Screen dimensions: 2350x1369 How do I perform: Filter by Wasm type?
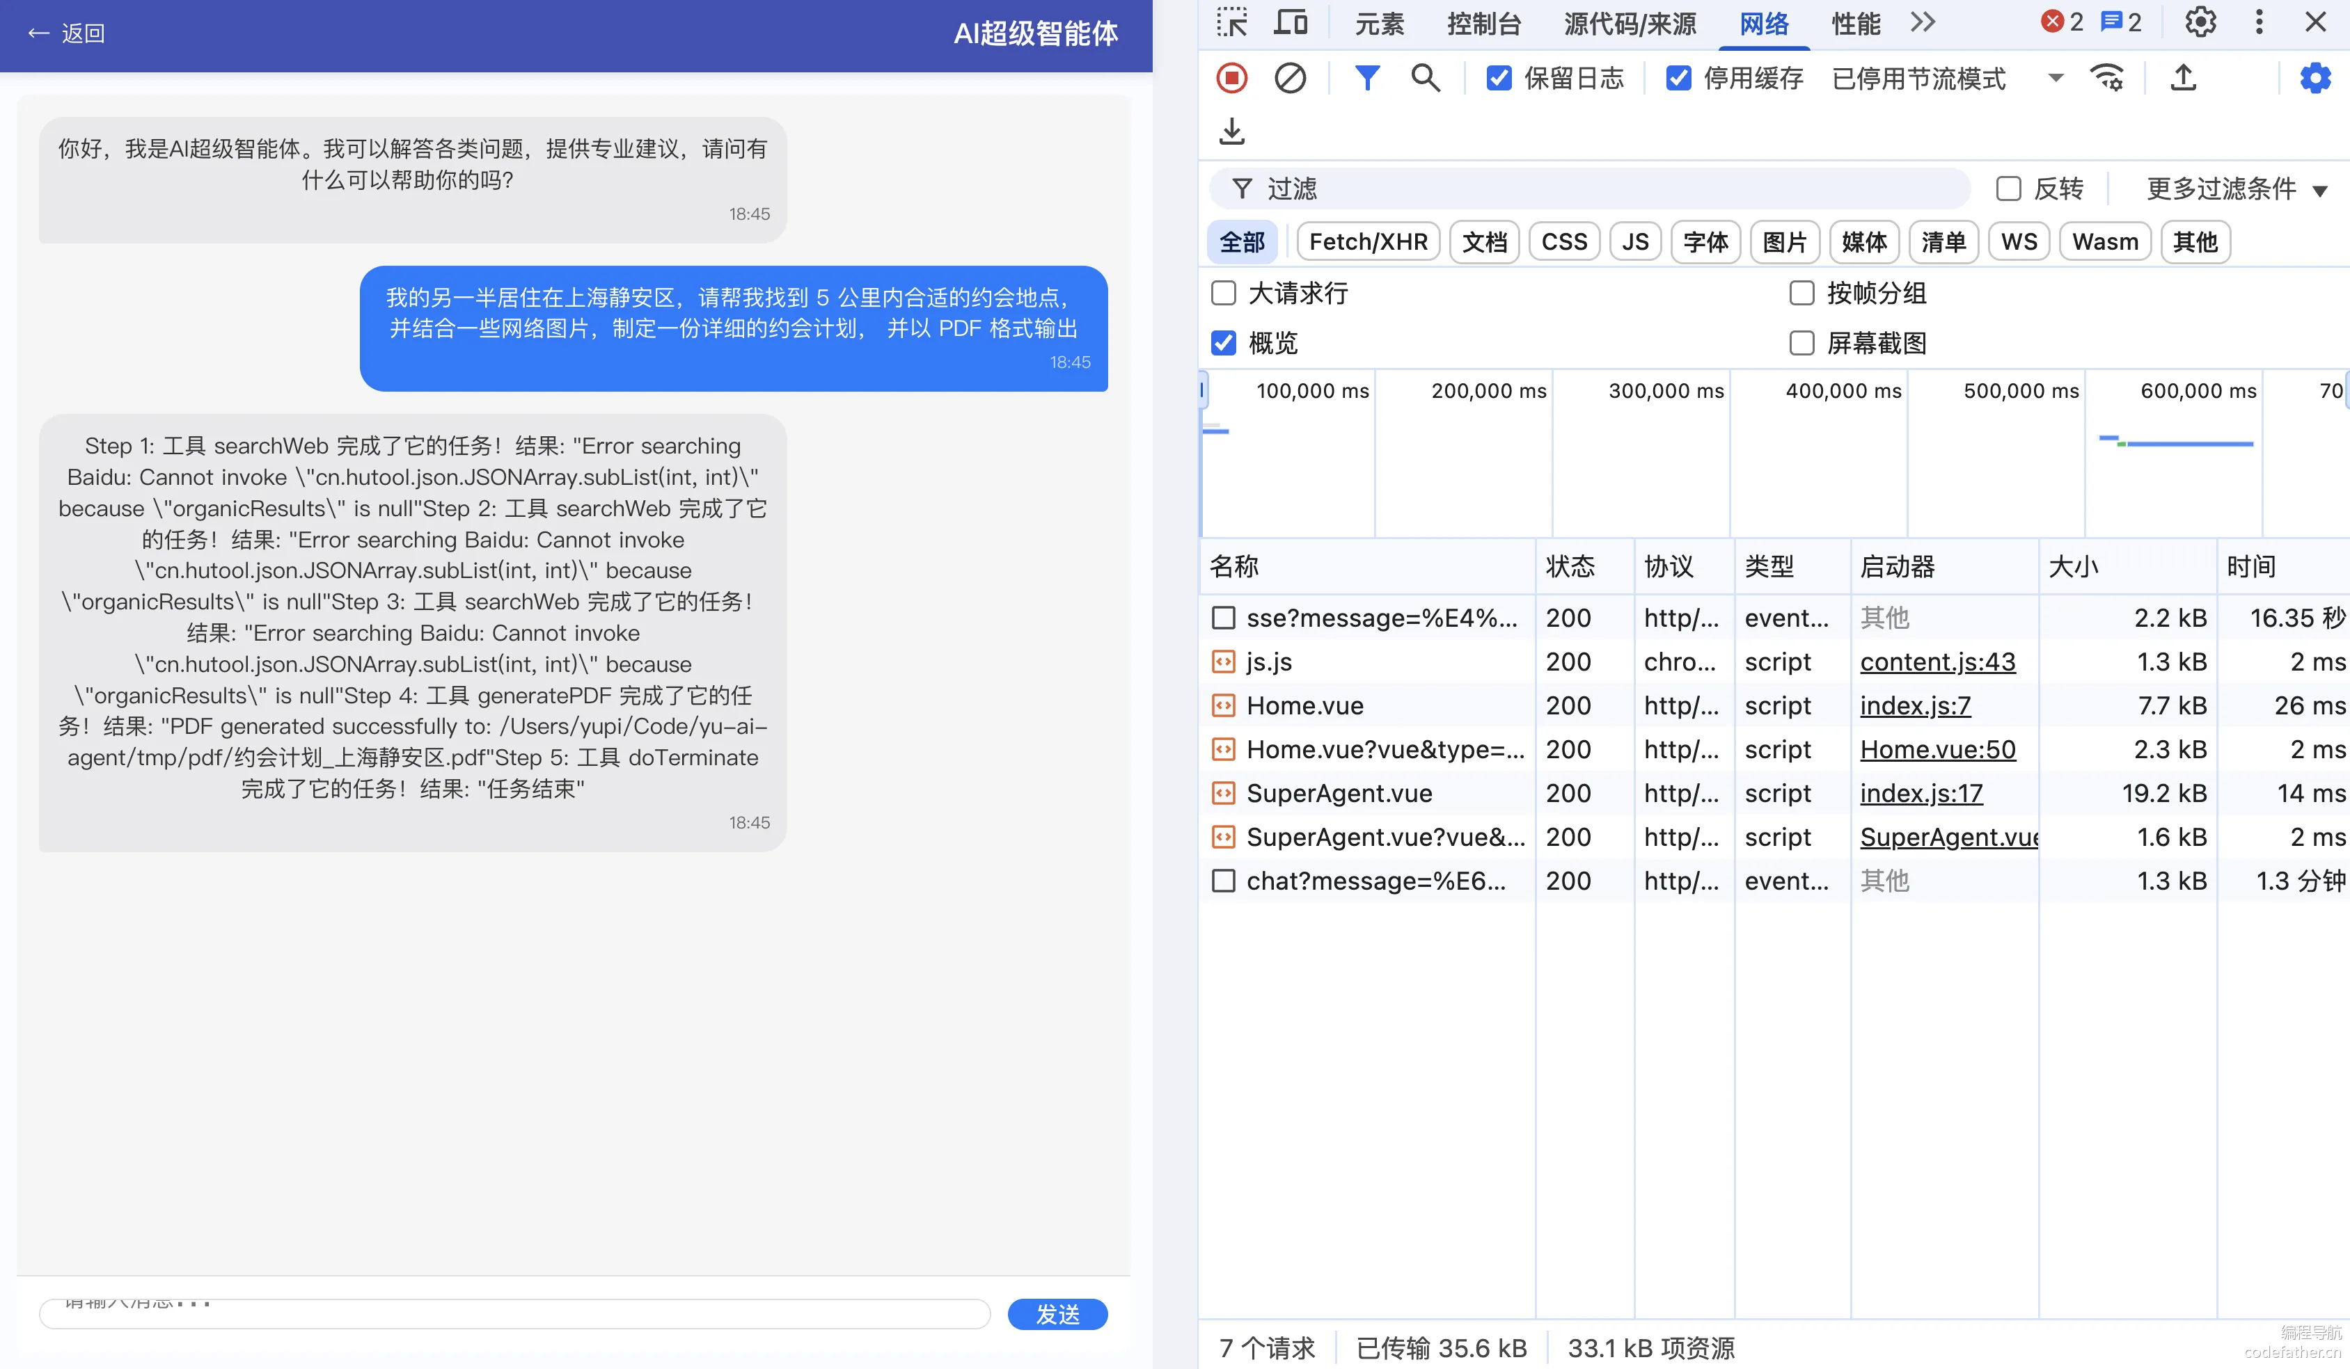pos(2105,242)
